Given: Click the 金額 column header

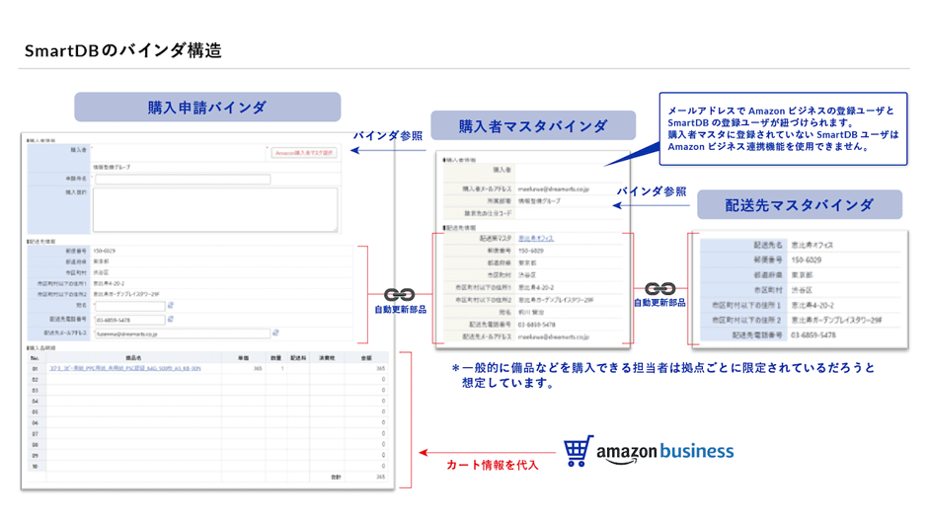Looking at the screenshot, I should [x=366, y=358].
